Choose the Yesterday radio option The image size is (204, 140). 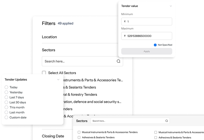pyautogui.click(x=7, y=92)
